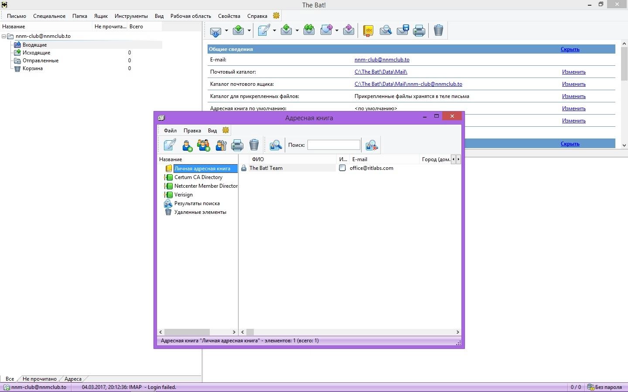Open dropdown arrow beside main toolbar quill icon
628x392 pixels.
[x=274, y=30]
